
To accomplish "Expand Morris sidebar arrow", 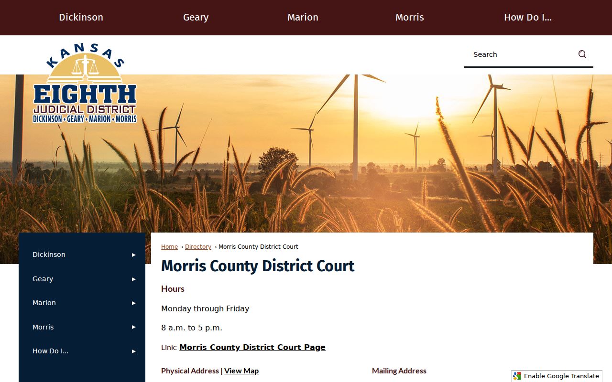I will (134, 327).
